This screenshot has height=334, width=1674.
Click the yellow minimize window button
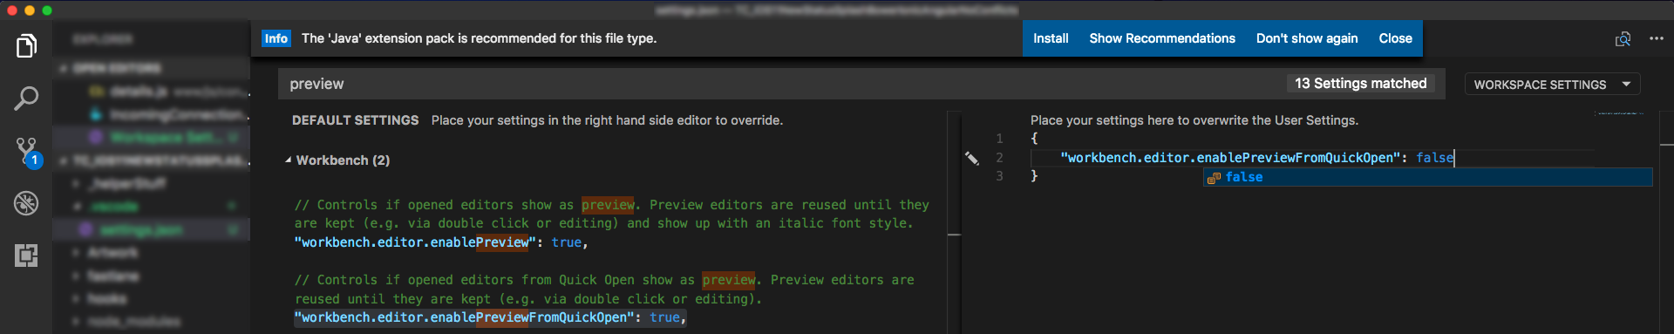[x=29, y=10]
